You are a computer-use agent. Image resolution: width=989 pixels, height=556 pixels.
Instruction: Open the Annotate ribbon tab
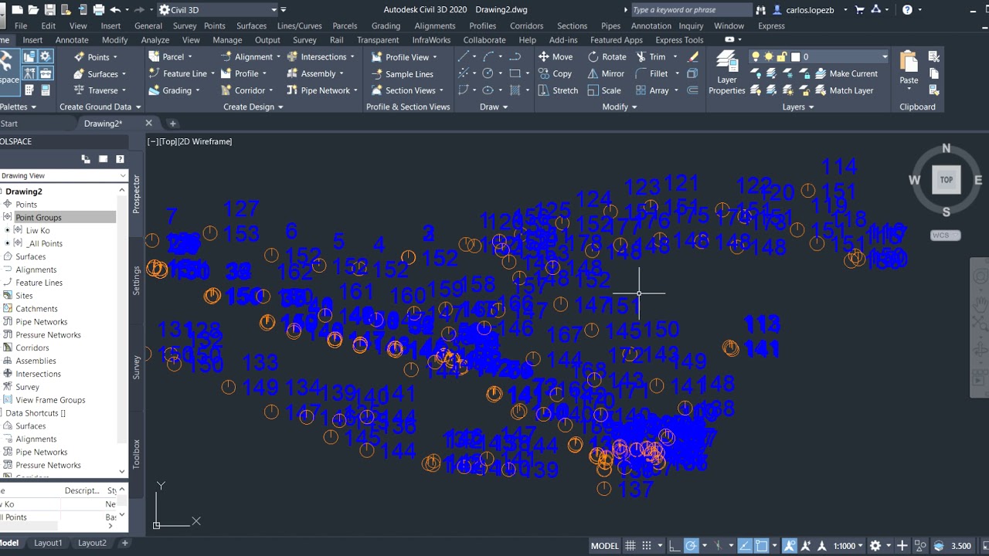tap(72, 40)
